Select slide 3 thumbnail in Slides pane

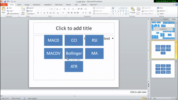pyautogui.click(x=163, y=69)
